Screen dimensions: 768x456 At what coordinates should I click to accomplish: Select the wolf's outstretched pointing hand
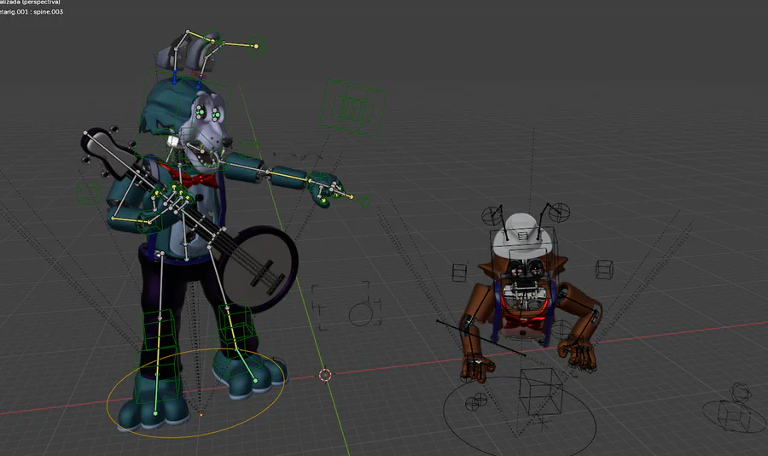click(x=327, y=189)
